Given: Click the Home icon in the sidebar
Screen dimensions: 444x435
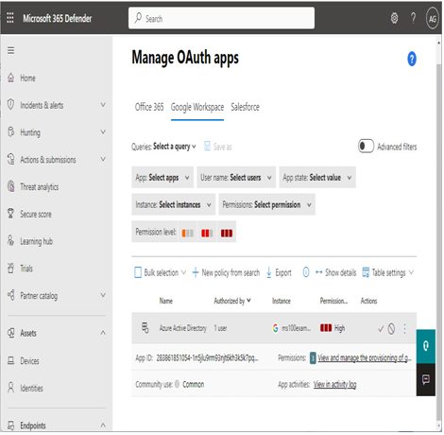Looking at the screenshot, I should point(10,78).
